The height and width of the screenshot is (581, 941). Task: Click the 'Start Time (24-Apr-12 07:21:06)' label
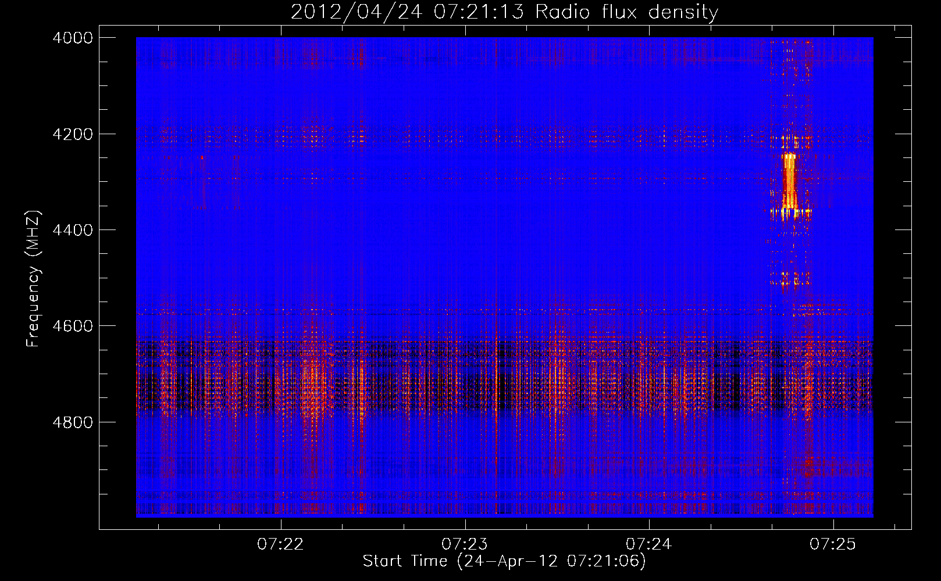[504, 561]
